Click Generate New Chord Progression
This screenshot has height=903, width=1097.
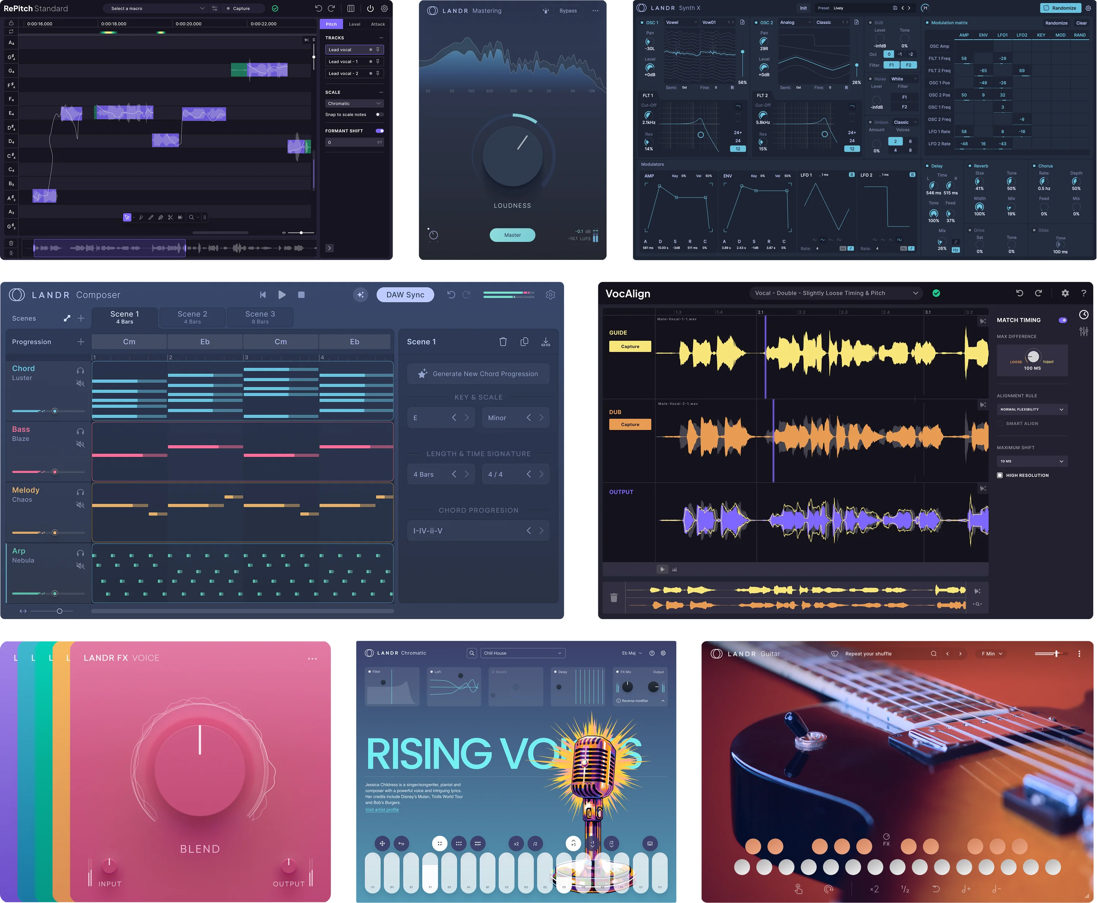click(479, 374)
